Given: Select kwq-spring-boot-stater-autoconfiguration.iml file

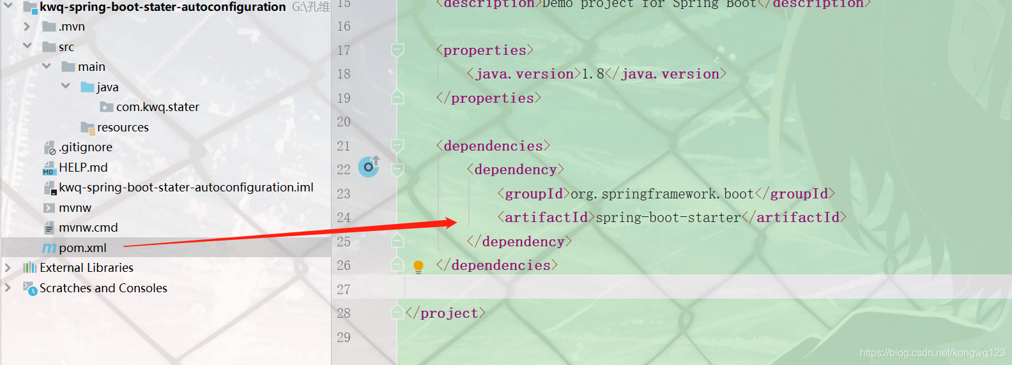Looking at the screenshot, I should (x=186, y=187).
